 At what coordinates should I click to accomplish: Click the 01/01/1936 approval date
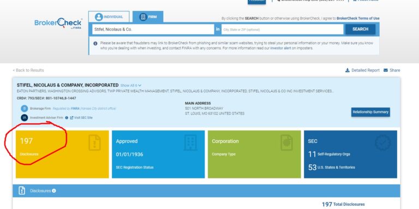[129, 154]
